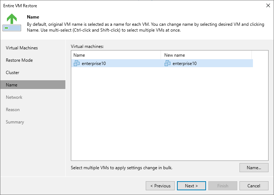
Task: Click the disabled Finish button
Action: coord(223,186)
